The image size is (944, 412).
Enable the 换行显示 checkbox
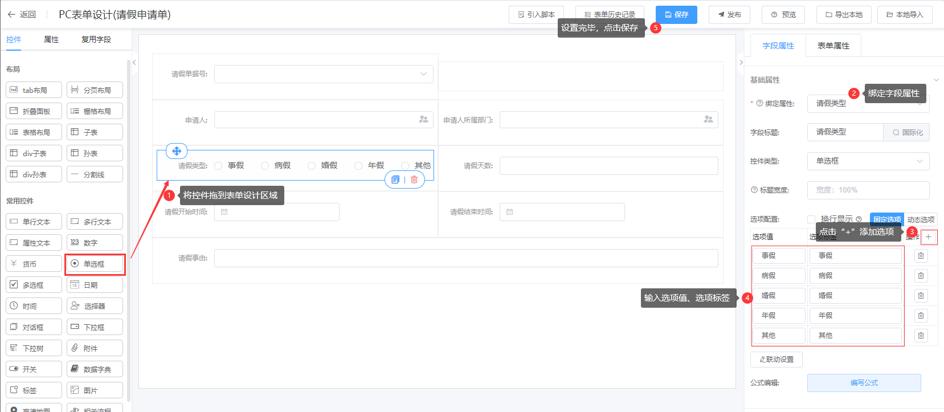811,219
